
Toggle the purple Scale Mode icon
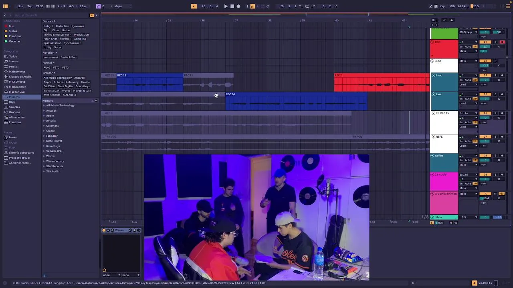[98, 6]
